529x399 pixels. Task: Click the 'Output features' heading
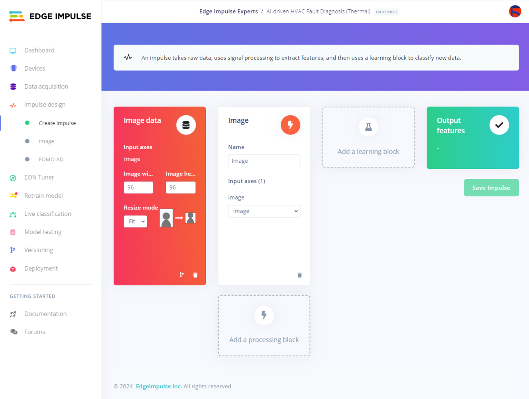pos(451,125)
